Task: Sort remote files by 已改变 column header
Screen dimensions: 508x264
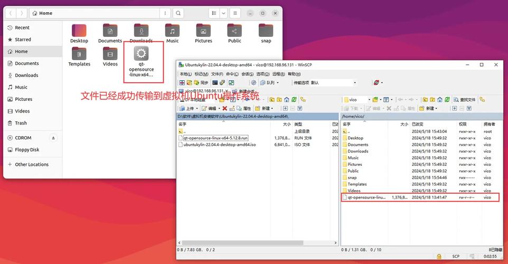Action: pos(433,124)
